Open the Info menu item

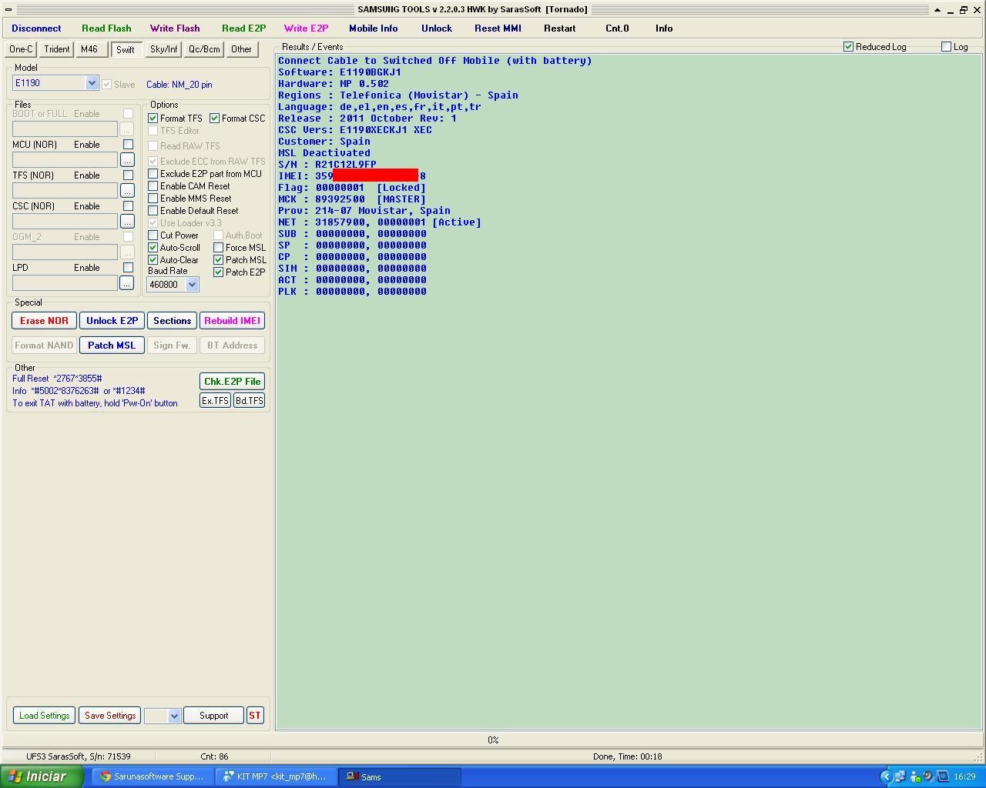tap(664, 28)
